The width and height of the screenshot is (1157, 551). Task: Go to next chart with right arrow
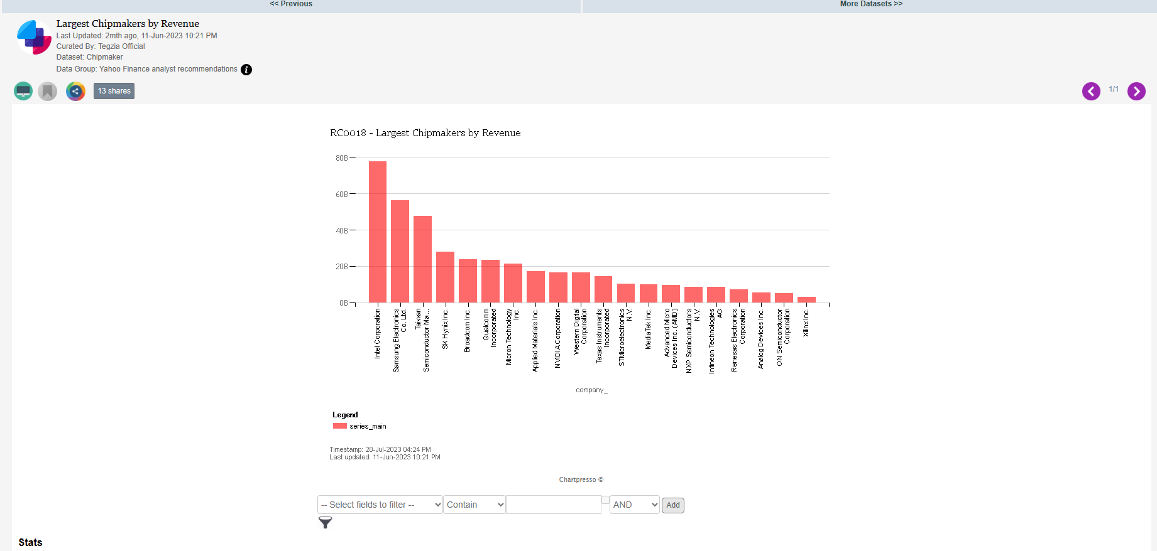click(1136, 91)
